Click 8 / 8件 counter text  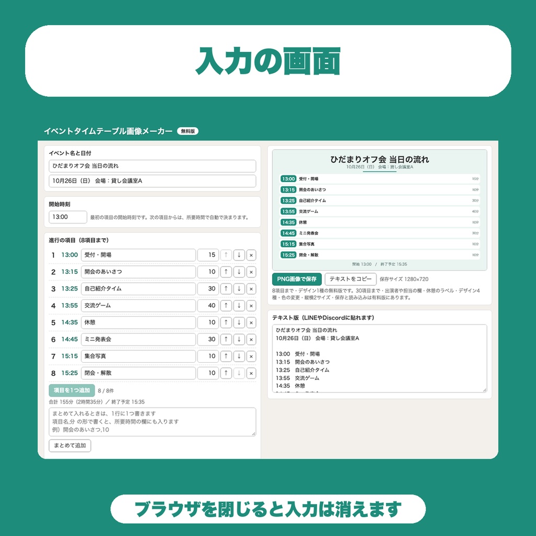106,390
